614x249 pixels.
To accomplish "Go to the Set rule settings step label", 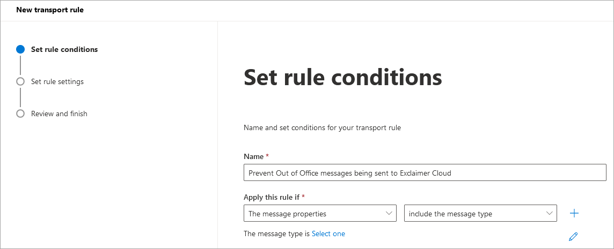I will point(57,81).
